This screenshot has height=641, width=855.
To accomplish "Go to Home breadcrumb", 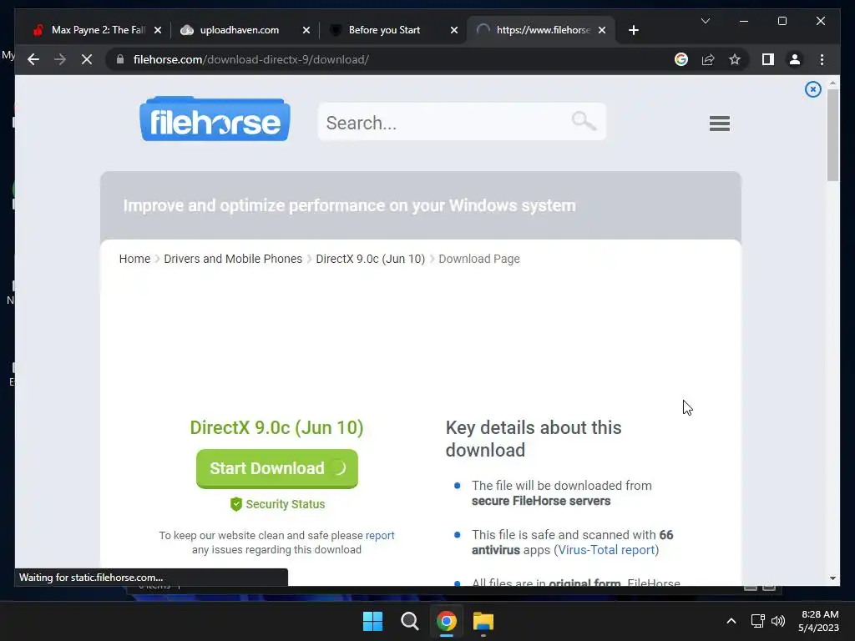I will pos(134,259).
